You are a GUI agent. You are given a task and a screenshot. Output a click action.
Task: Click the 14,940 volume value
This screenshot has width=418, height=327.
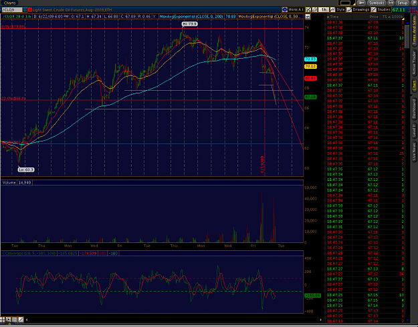[x=25, y=183]
